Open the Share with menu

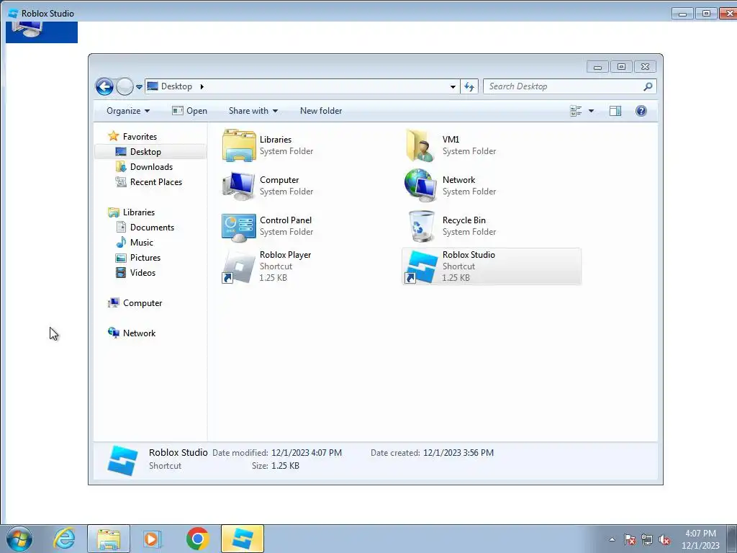coord(253,111)
